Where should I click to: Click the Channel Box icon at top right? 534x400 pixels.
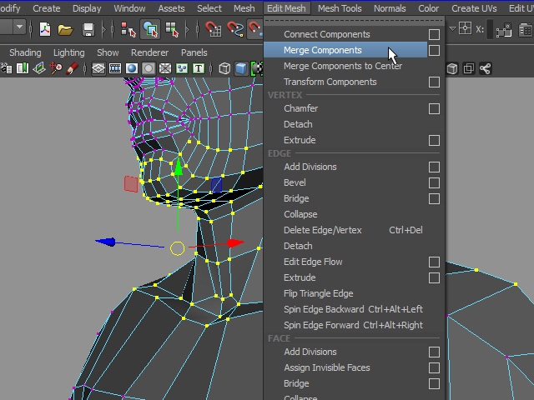[526, 30]
